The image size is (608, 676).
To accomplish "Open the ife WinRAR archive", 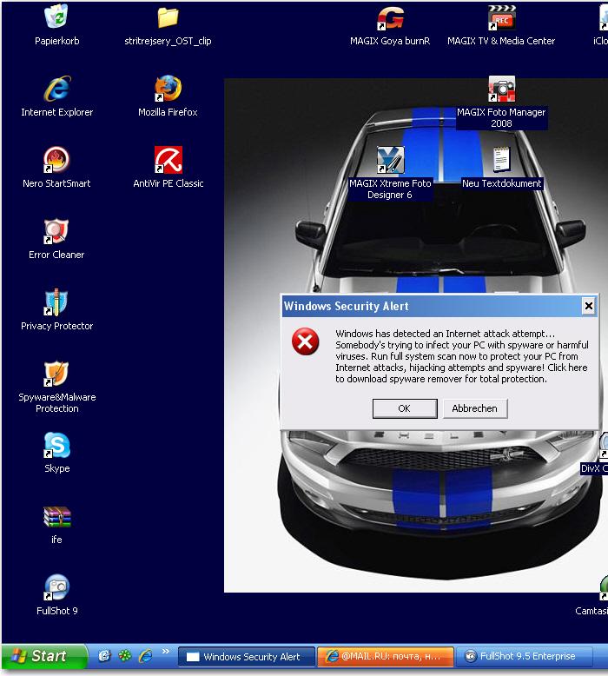I will pyautogui.click(x=56, y=516).
